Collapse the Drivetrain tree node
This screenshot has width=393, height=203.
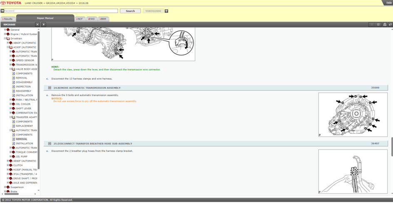tap(5, 38)
